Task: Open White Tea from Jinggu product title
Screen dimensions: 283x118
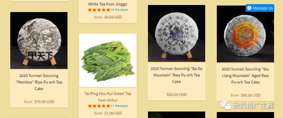Action: 108,4
